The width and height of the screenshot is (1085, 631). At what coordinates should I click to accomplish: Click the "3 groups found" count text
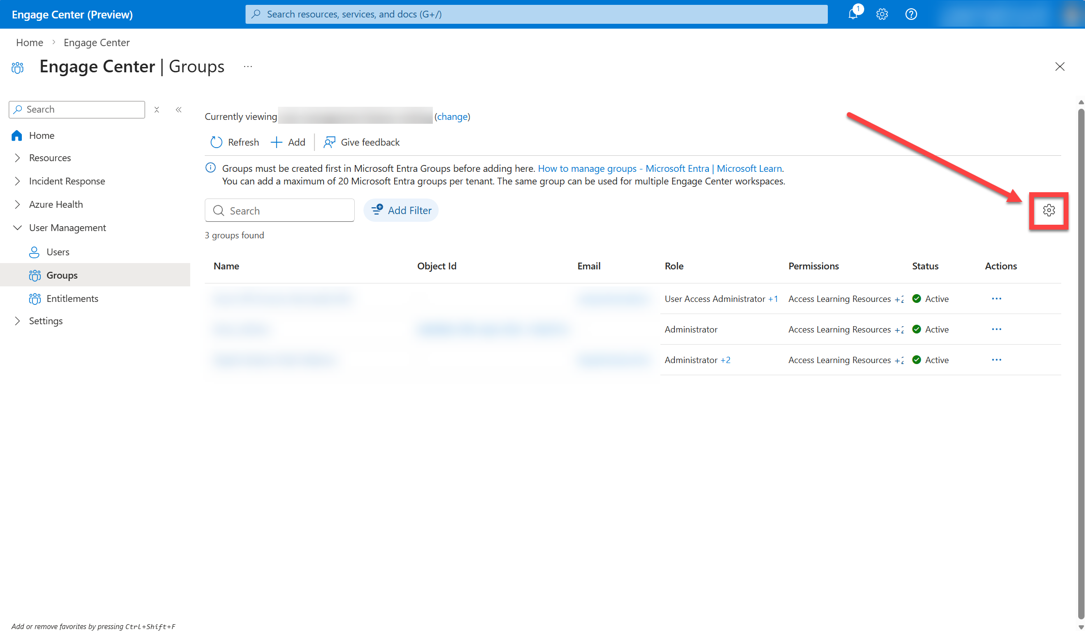tap(234, 235)
